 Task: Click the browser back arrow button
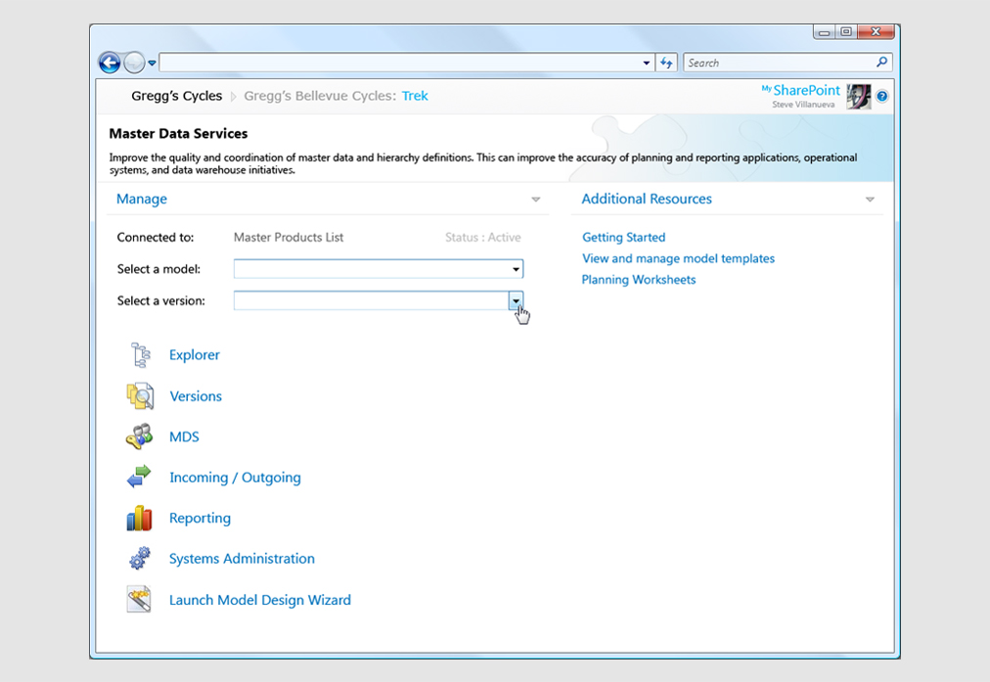point(110,63)
